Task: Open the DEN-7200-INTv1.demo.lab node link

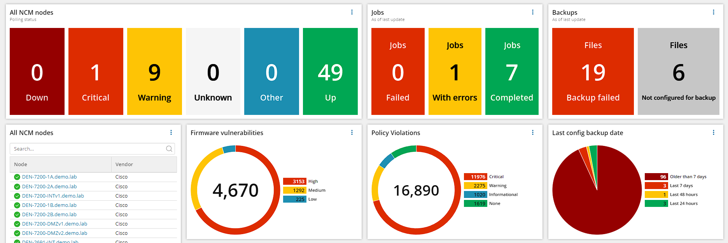Action: coord(53,196)
